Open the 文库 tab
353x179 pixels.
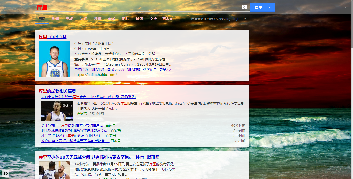[x=154, y=19]
